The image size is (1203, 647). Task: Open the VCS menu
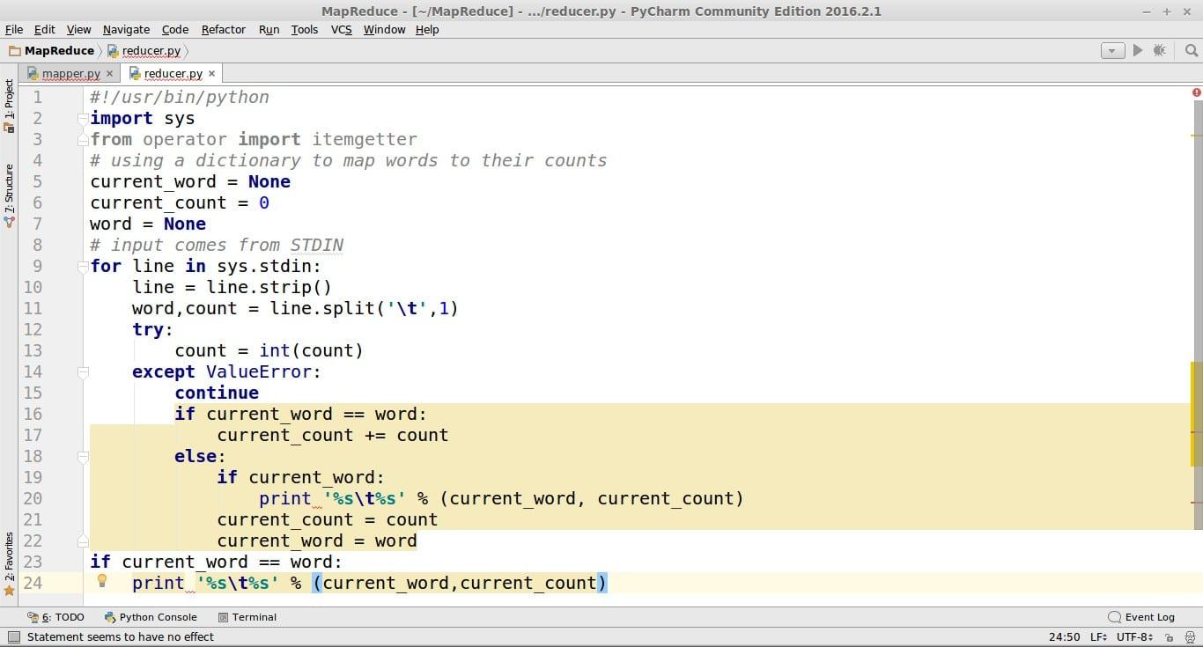tap(341, 29)
